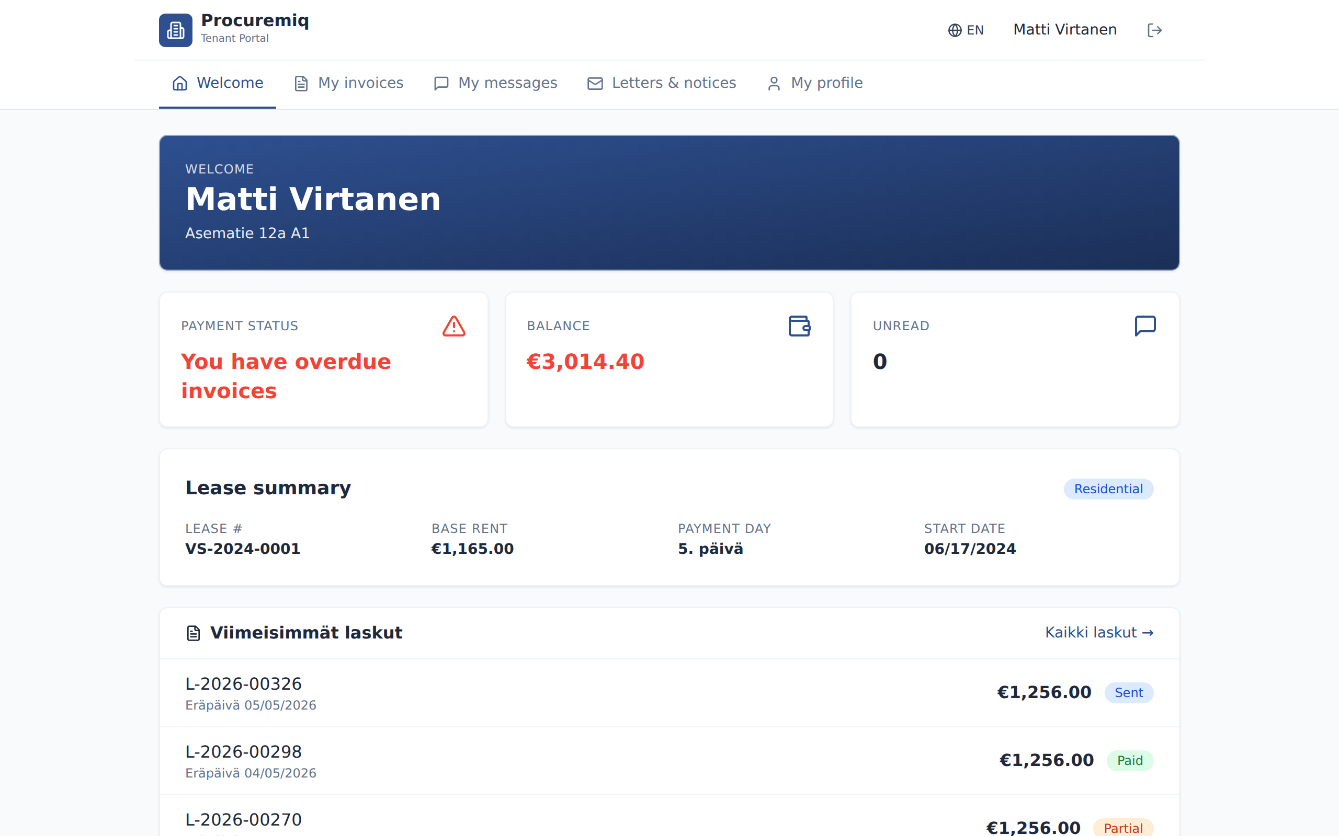Open the Welcome tab
1339x836 pixels.
pos(218,83)
